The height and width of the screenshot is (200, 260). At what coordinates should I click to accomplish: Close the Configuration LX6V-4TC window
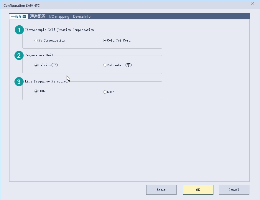coord(253,4)
